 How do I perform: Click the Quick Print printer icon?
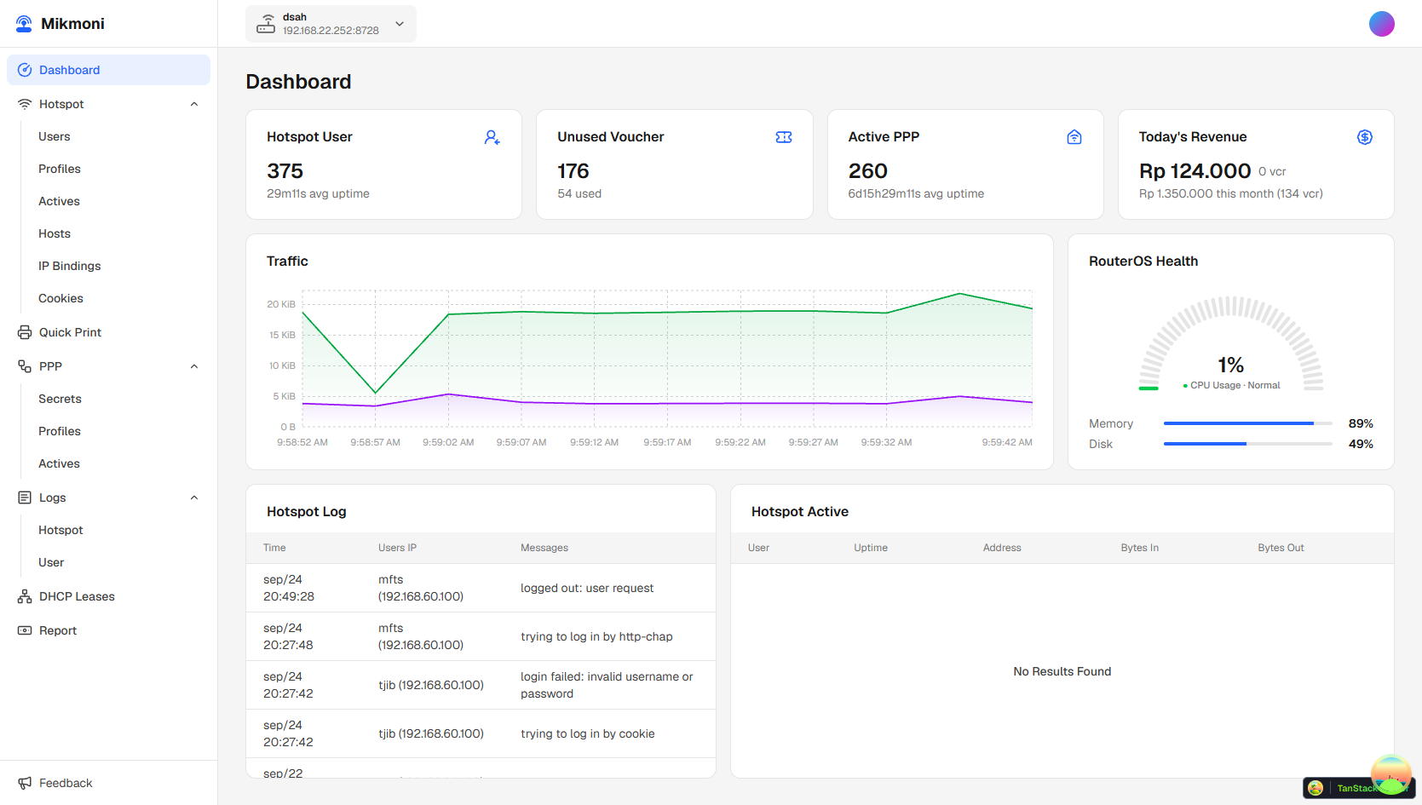click(25, 332)
